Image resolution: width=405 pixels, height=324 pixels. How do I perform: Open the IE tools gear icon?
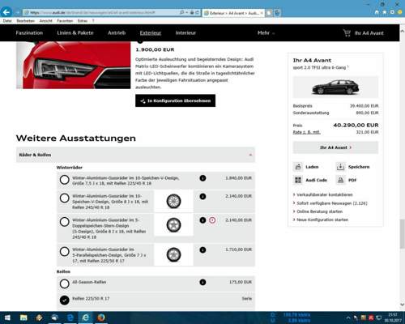click(392, 12)
